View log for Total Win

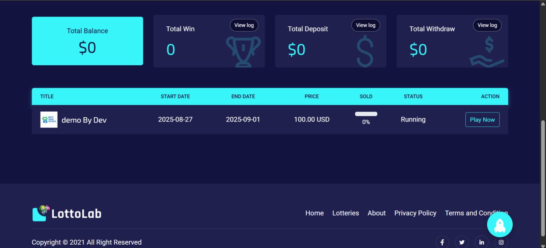click(x=244, y=25)
